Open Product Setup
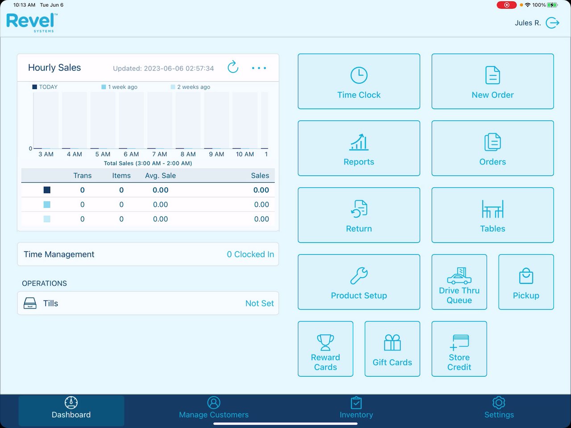The height and width of the screenshot is (428, 571). (x=359, y=282)
